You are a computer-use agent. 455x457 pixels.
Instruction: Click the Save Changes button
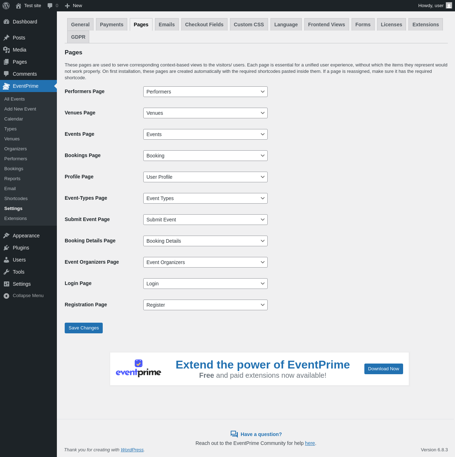tap(84, 328)
